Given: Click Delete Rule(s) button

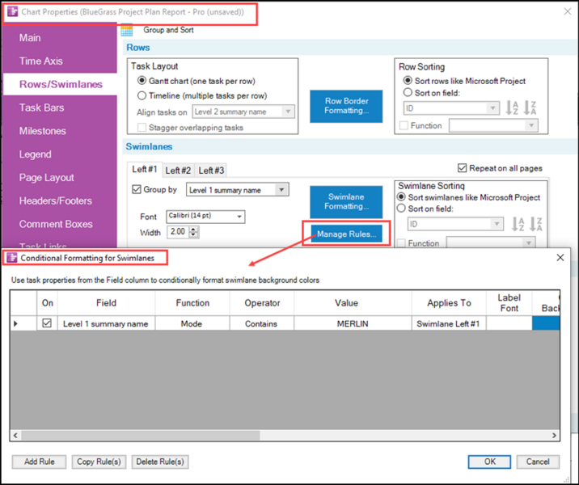Looking at the screenshot, I should [160, 462].
